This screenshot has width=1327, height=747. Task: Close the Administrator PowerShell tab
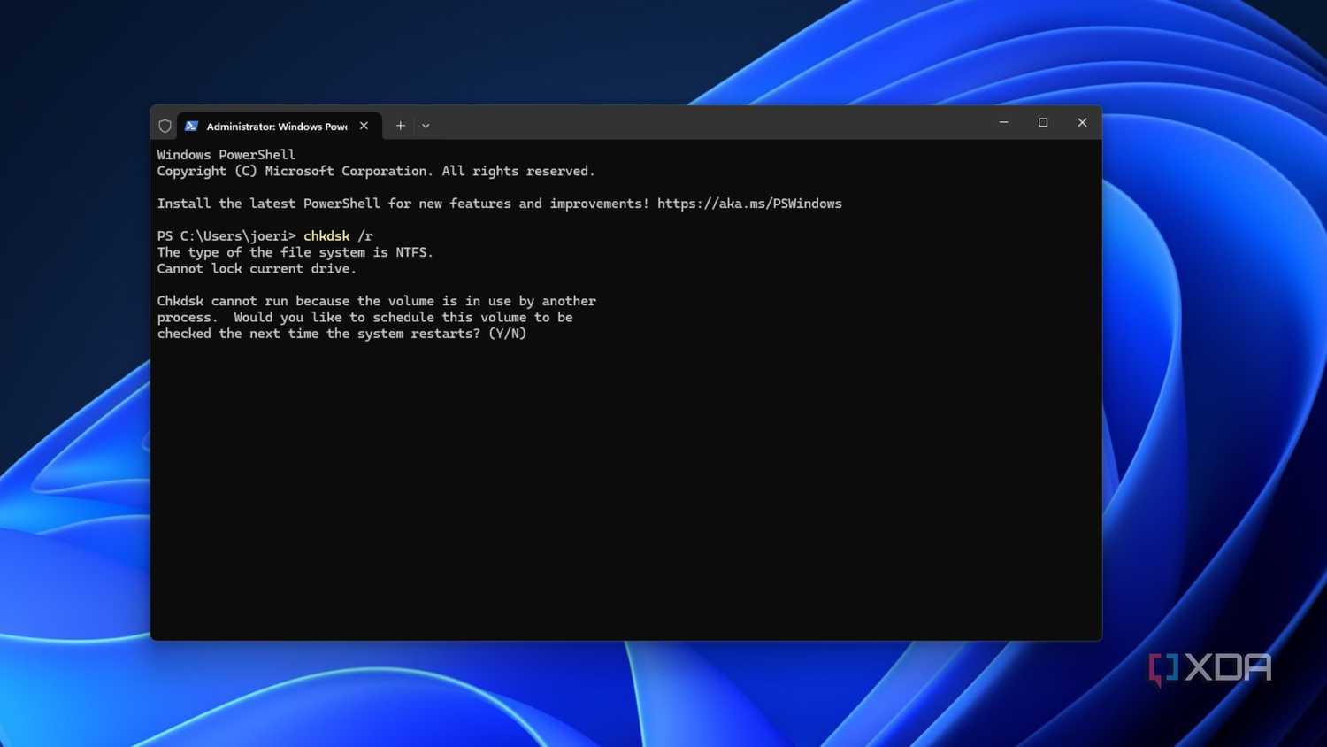[x=364, y=126]
